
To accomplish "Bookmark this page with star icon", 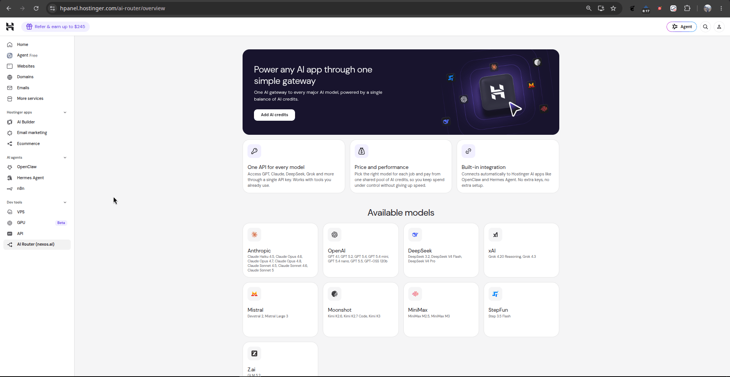I will point(613,8).
